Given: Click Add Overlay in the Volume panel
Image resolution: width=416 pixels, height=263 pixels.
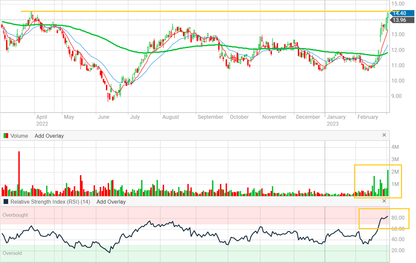Looking at the screenshot, I should click(49, 136).
